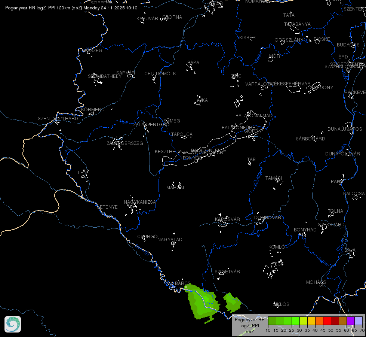Click the large green radar echo near Barcs
The image size is (366, 337).
point(203,303)
